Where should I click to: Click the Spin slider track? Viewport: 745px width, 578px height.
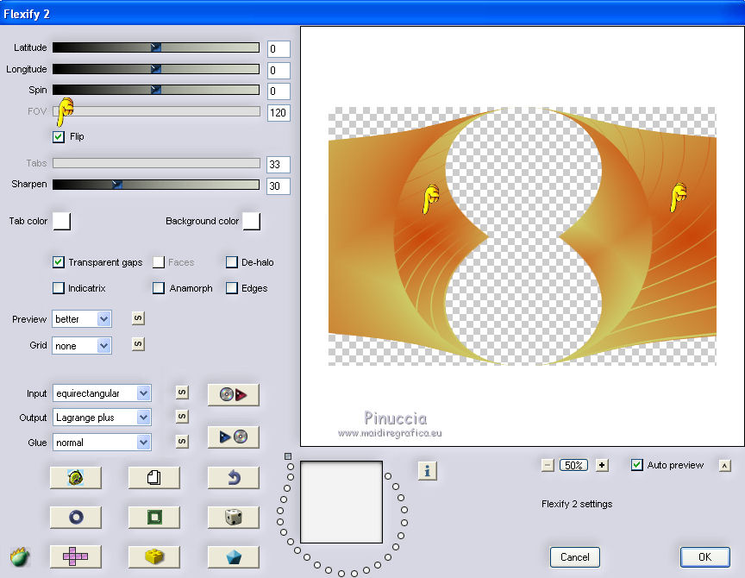click(156, 90)
